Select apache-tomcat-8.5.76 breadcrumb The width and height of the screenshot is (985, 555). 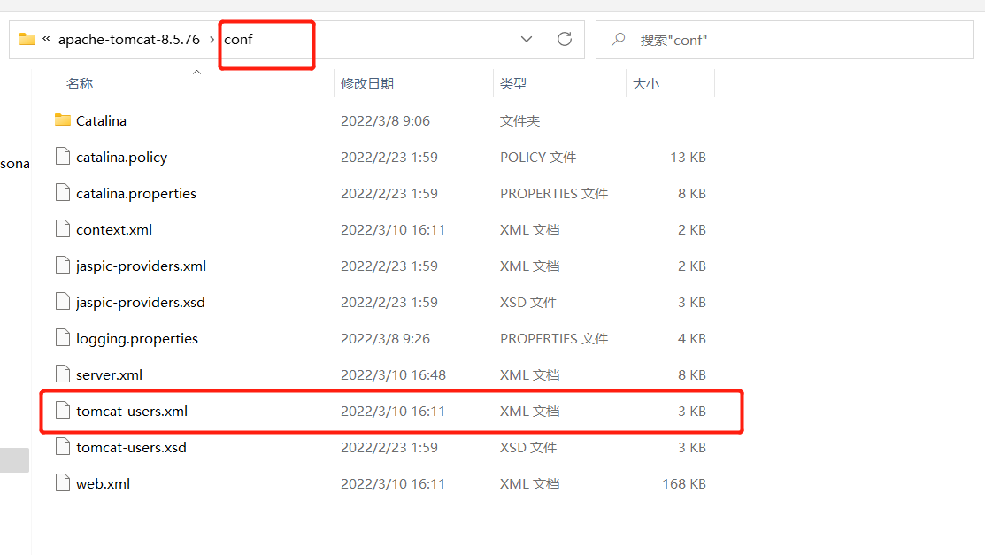click(129, 40)
